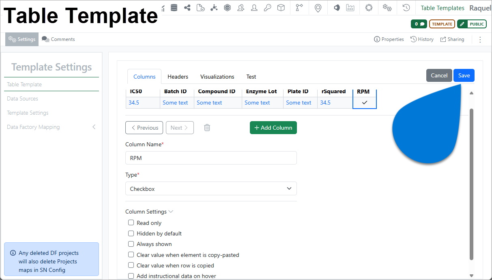Open the Visualizations tab
The width and height of the screenshot is (492, 280).
pos(217,77)
